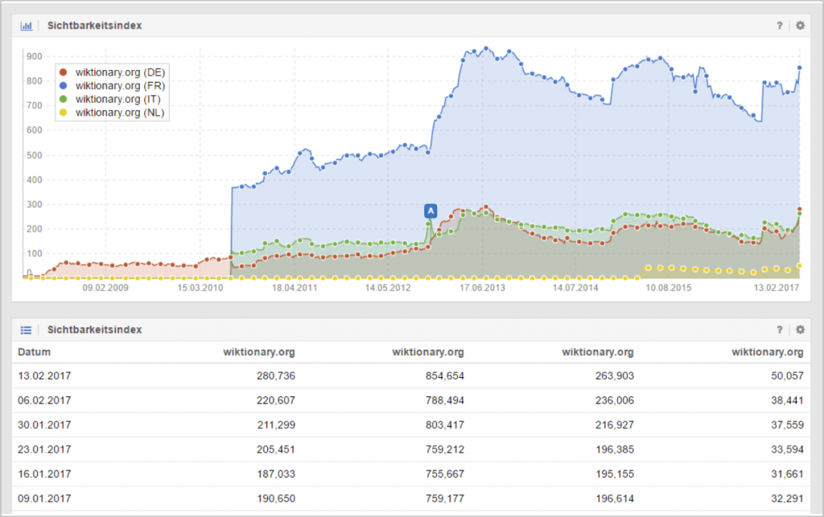Click event pin A on the chart
Screen dimensions: 824x517
[x=431, y=211]
